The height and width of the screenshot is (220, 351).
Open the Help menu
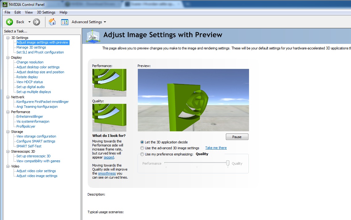63,12
